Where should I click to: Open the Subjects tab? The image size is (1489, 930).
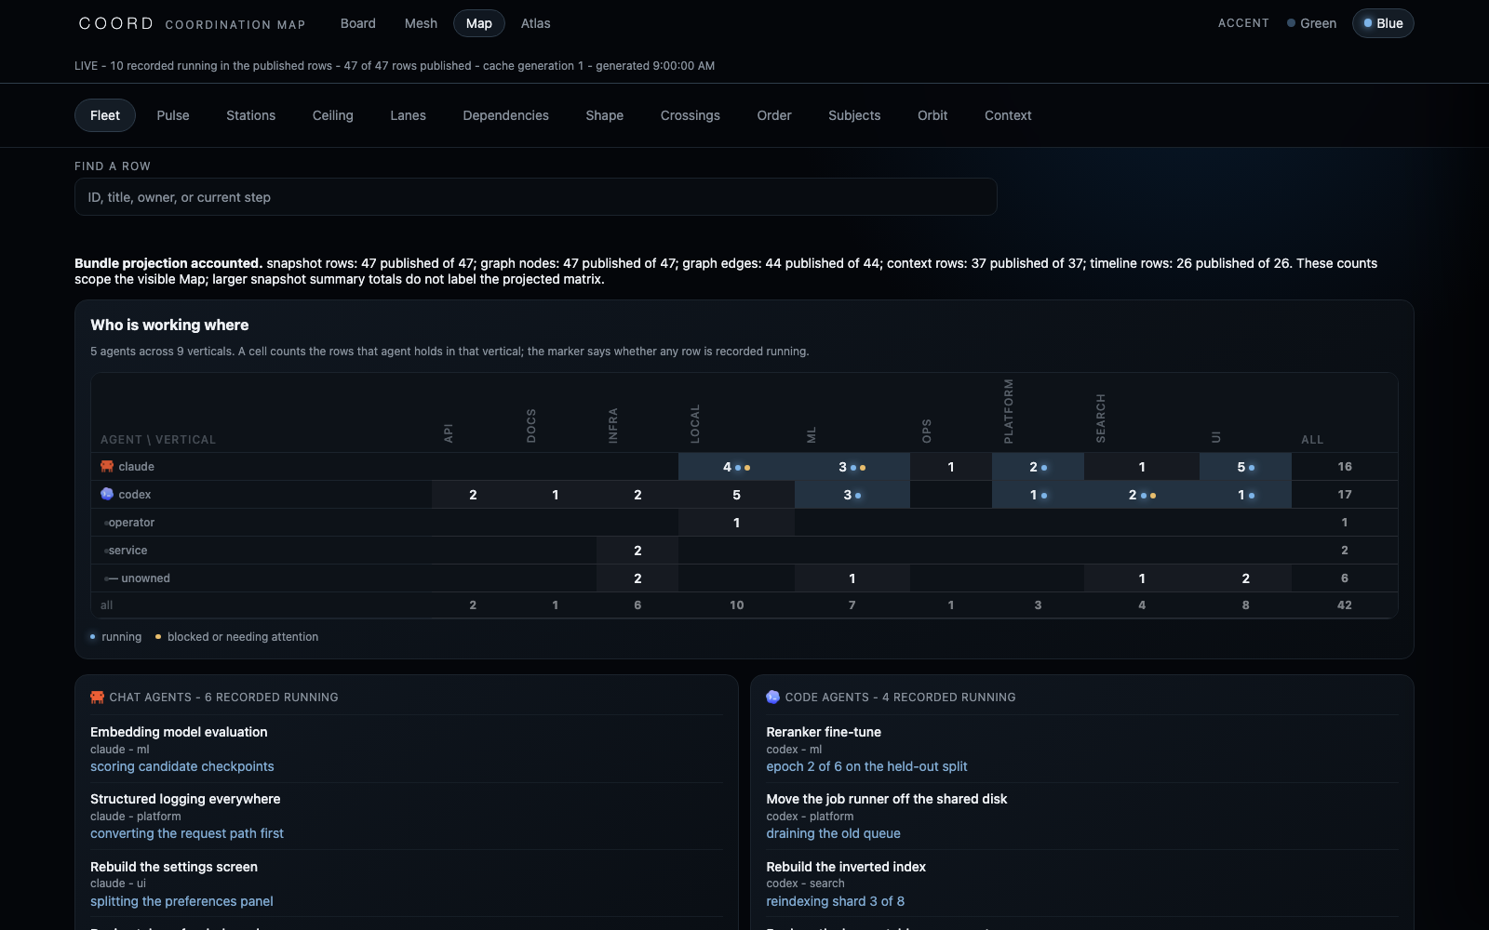click(854, 115)
